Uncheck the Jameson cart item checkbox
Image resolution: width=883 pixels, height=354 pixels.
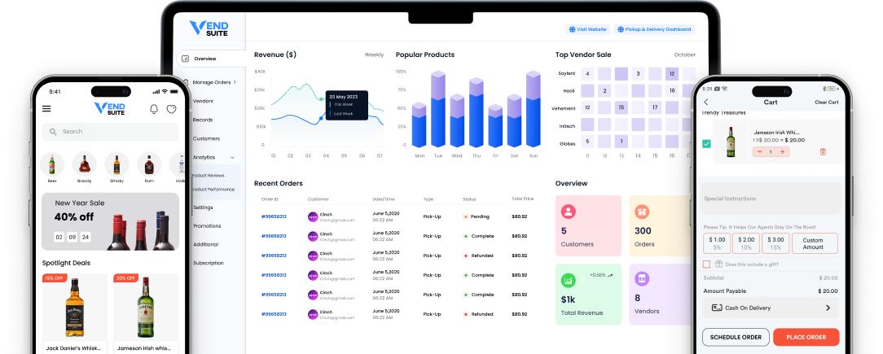706,143
